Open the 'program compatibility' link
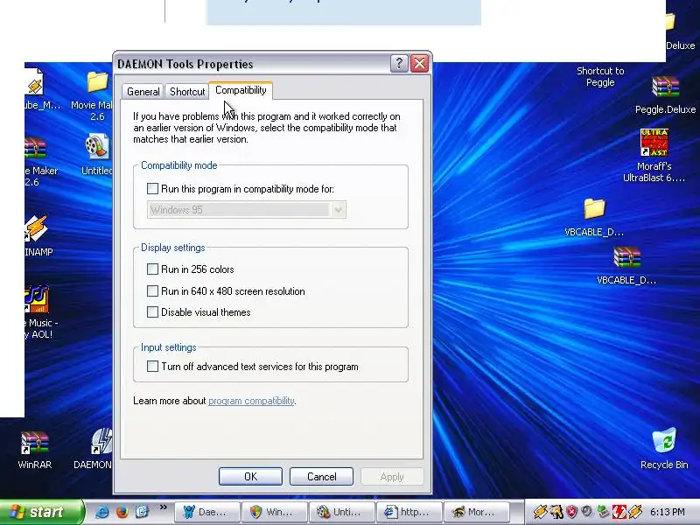The height and width of the screenshot is (525, 700). tap(251, 401)
